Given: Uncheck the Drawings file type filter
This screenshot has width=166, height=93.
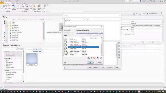Looking at the screenshot, I should (6, 64).
